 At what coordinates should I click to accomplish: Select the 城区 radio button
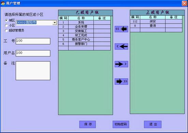[x=6, y=20]
